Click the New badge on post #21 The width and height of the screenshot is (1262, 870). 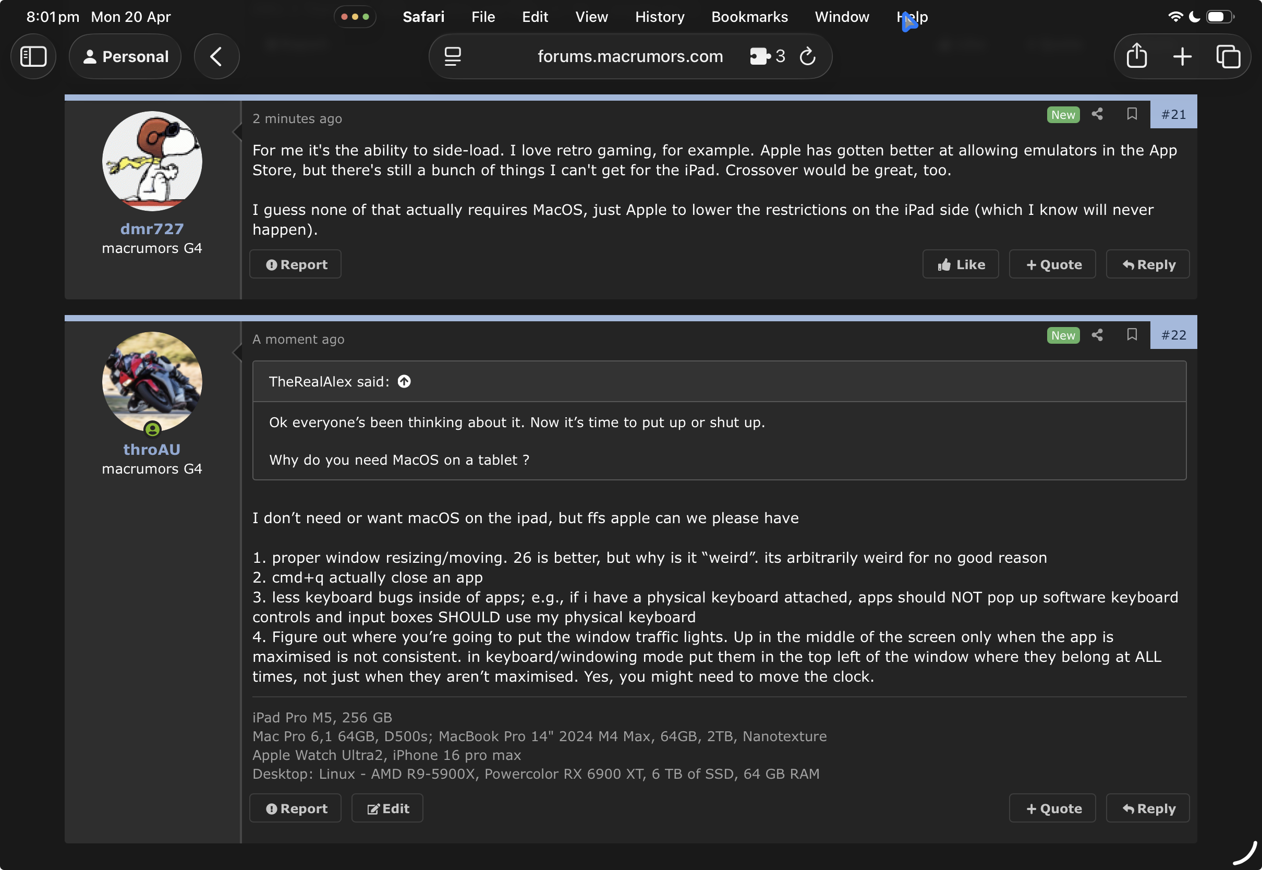pyautogui.click(x=1063, y=114)
